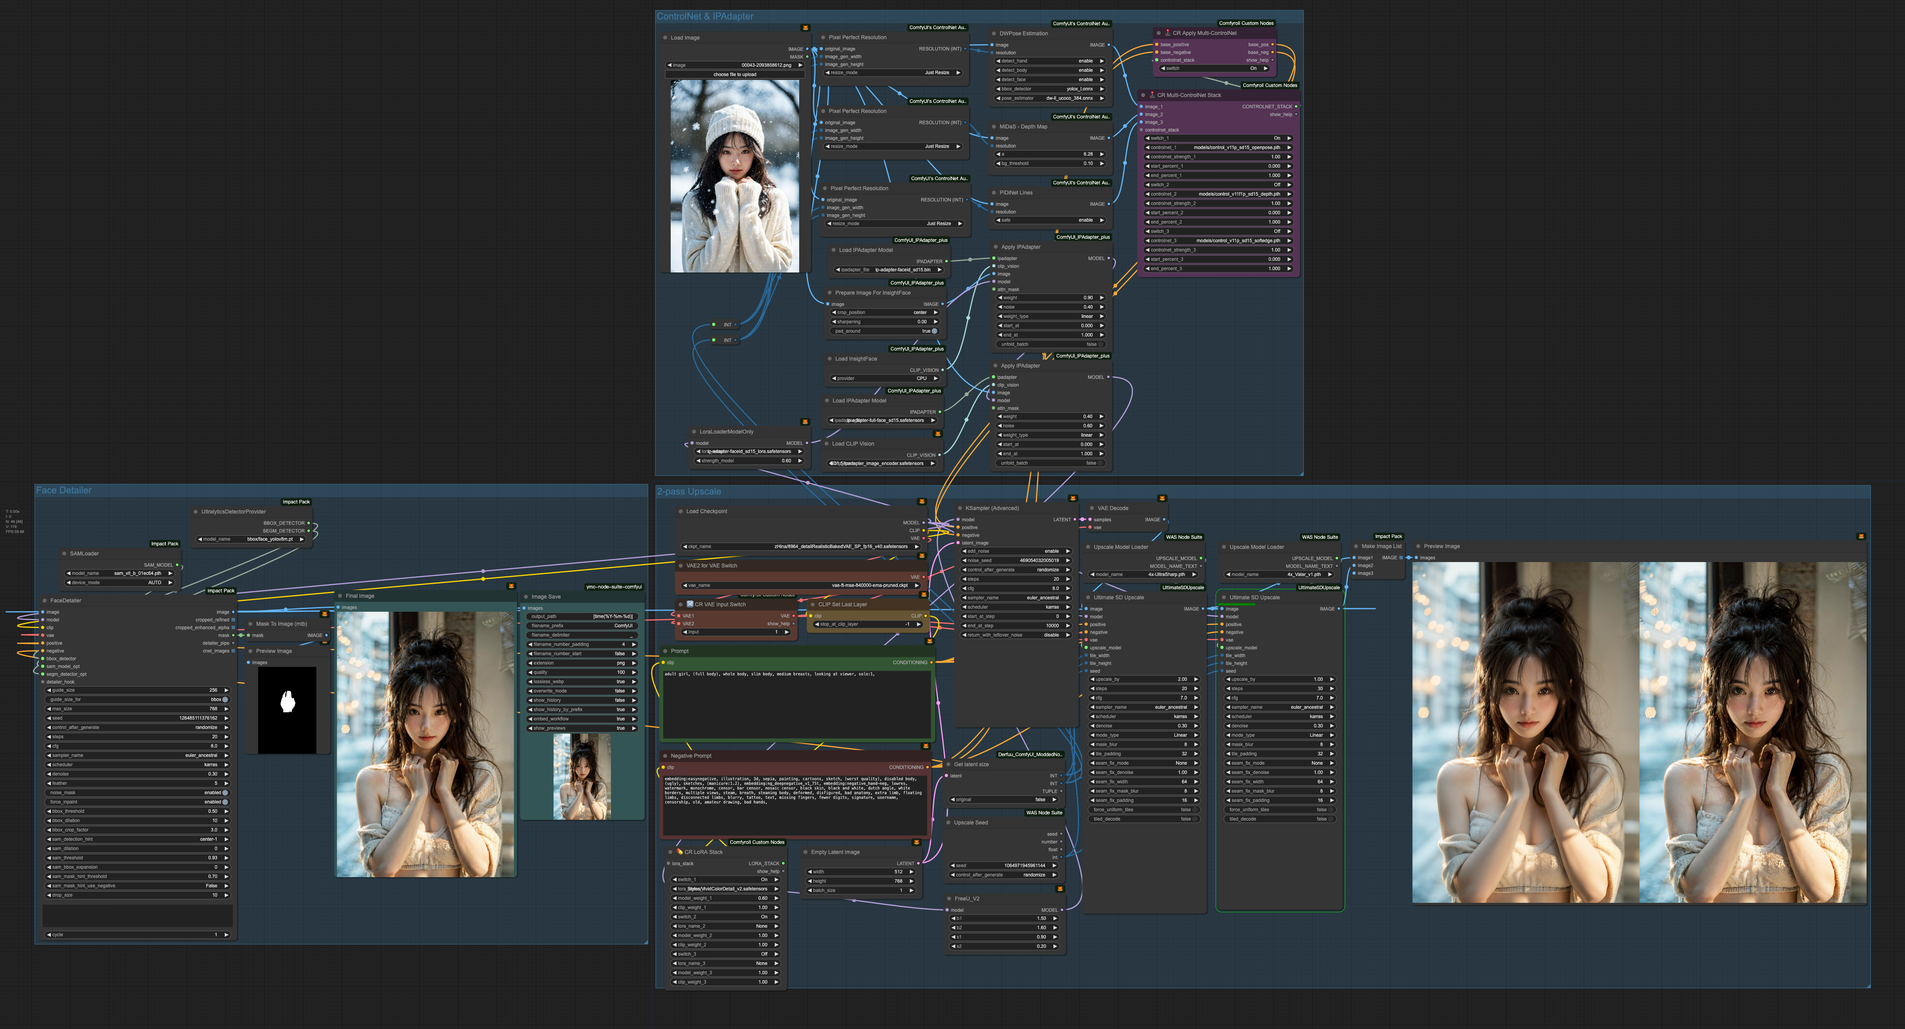Click the joystick icon on CR Multi-ControlNet Stack
Image resolution: width=1905 pixels, height=1029 pixels.
(x=1152, y=95)
